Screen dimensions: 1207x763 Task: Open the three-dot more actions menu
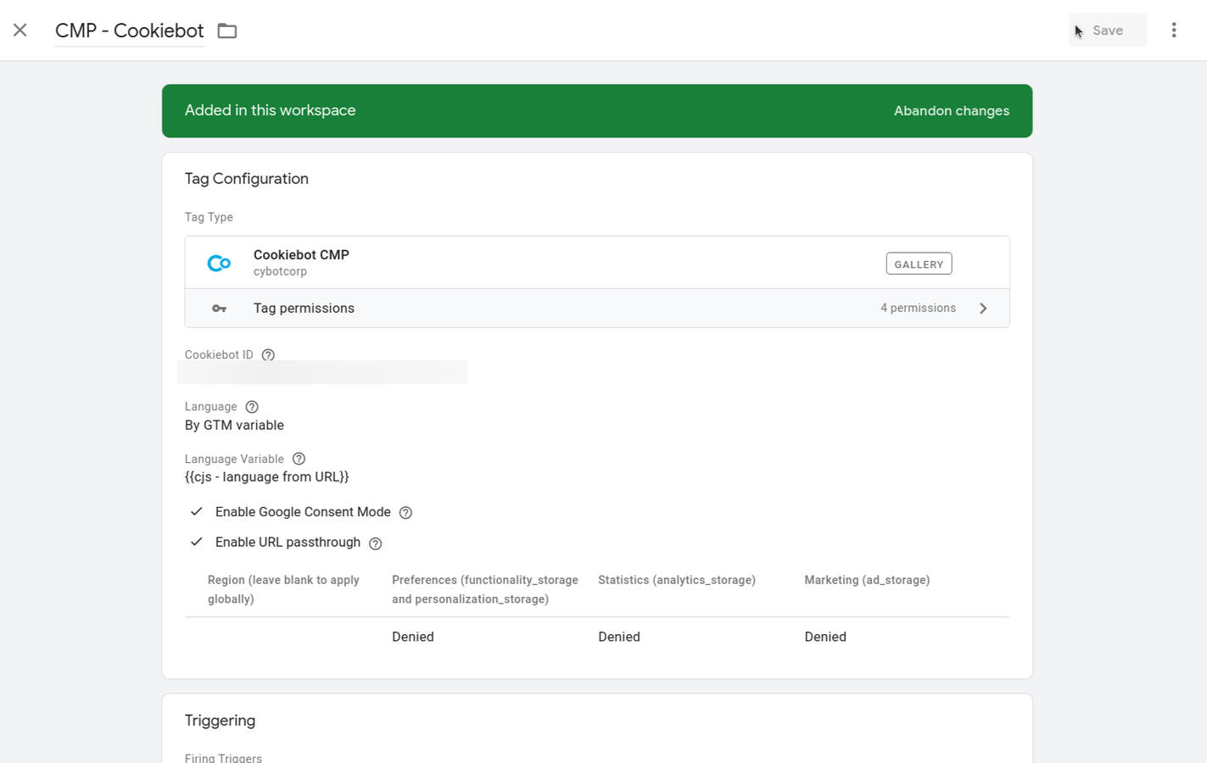coord(1174,31)
